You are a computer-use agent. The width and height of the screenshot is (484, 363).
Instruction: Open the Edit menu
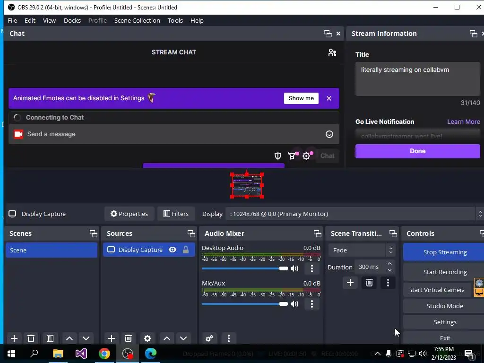pos(30,20)
